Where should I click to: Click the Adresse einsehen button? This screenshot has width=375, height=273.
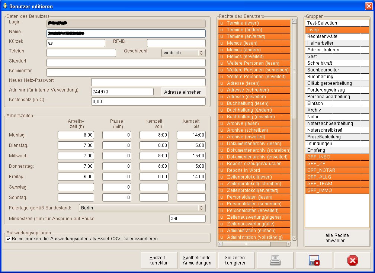pos(183,92)
